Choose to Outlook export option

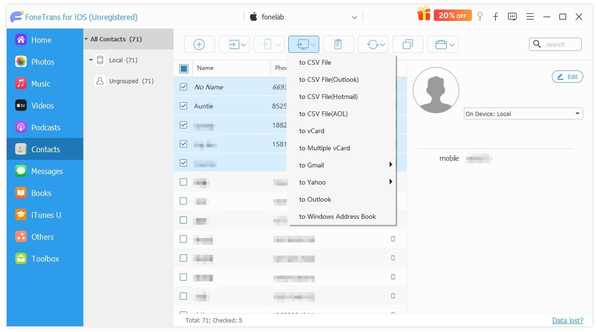coord(342,199)
